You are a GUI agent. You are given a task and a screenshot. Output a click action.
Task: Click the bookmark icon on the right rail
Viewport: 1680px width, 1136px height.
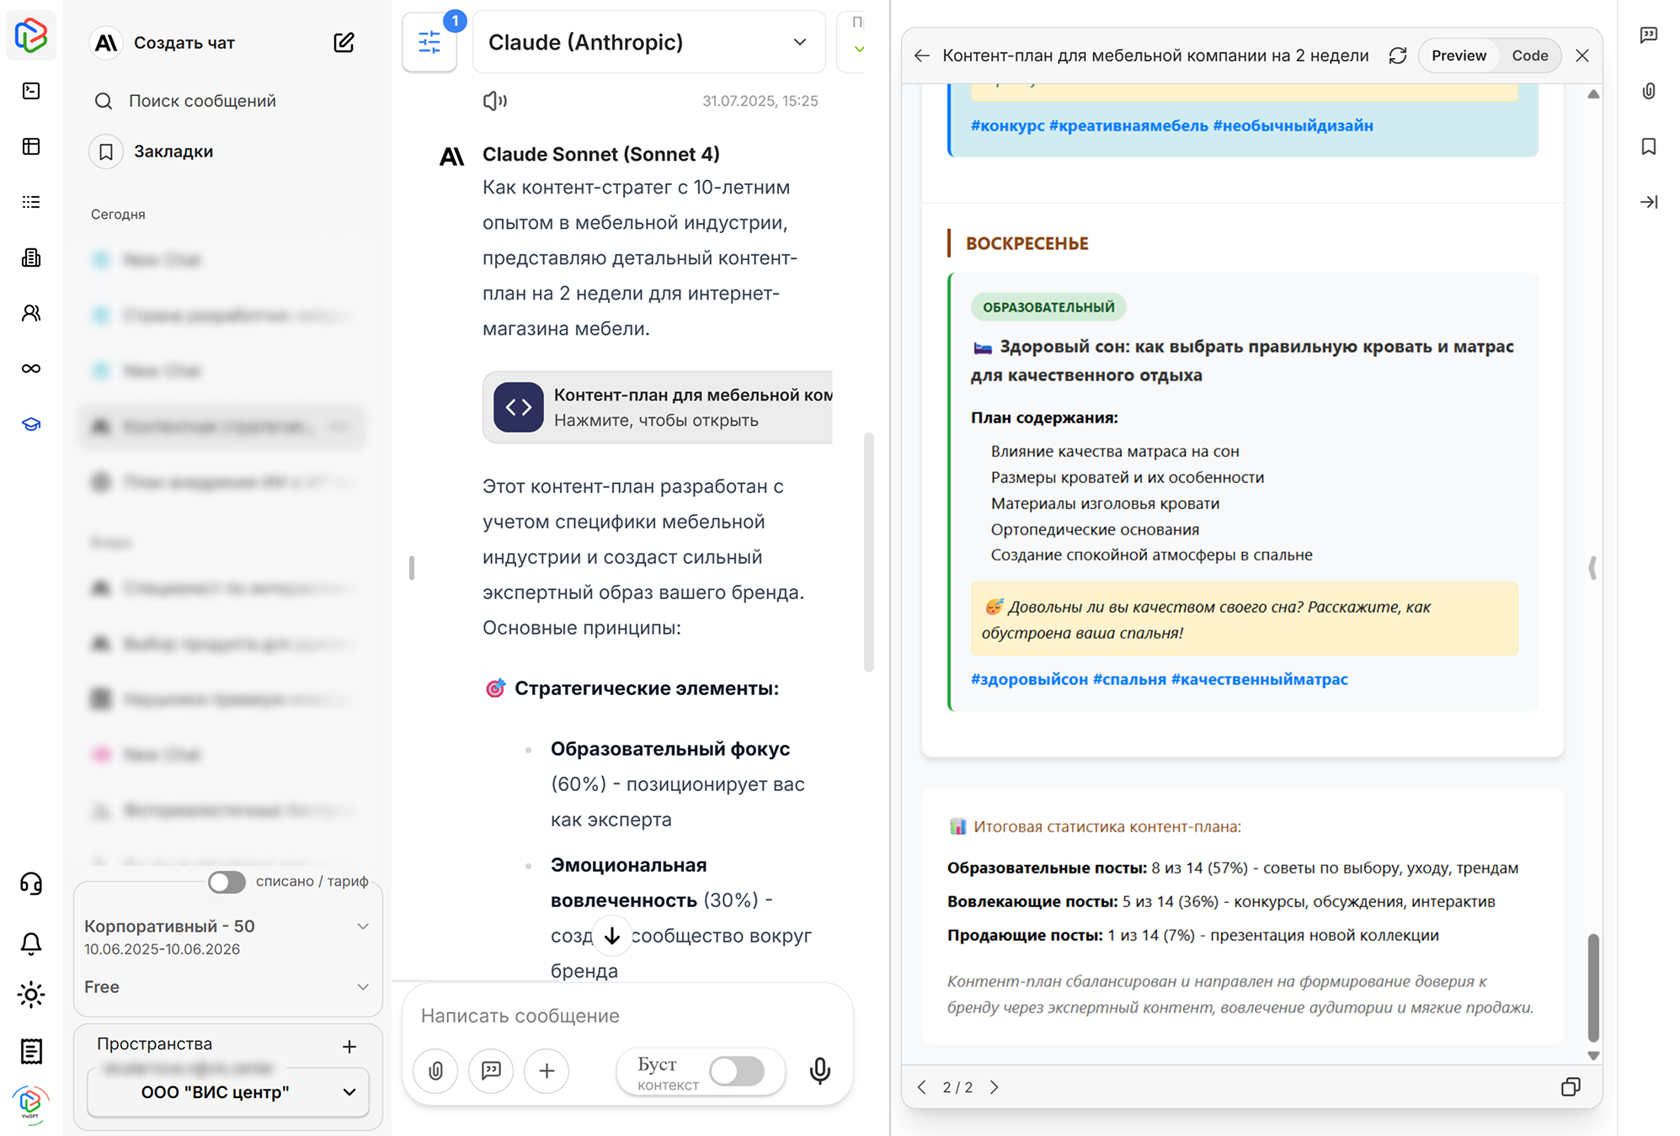point(1649,146)
